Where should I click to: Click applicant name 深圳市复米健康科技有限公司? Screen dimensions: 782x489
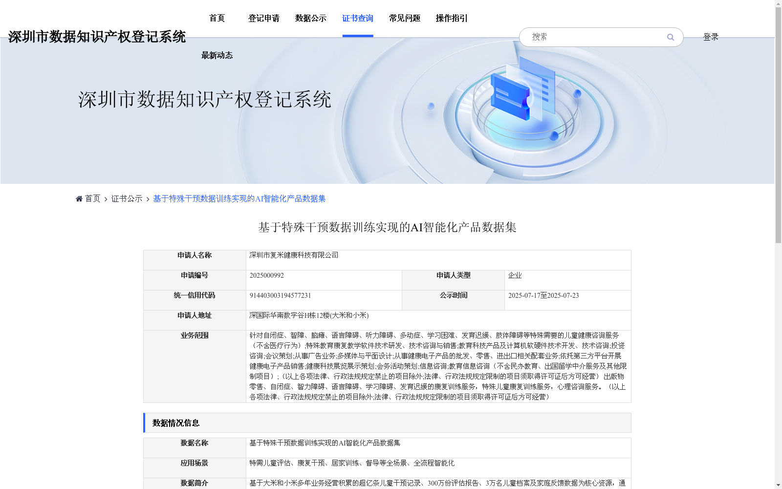(294, 255)
